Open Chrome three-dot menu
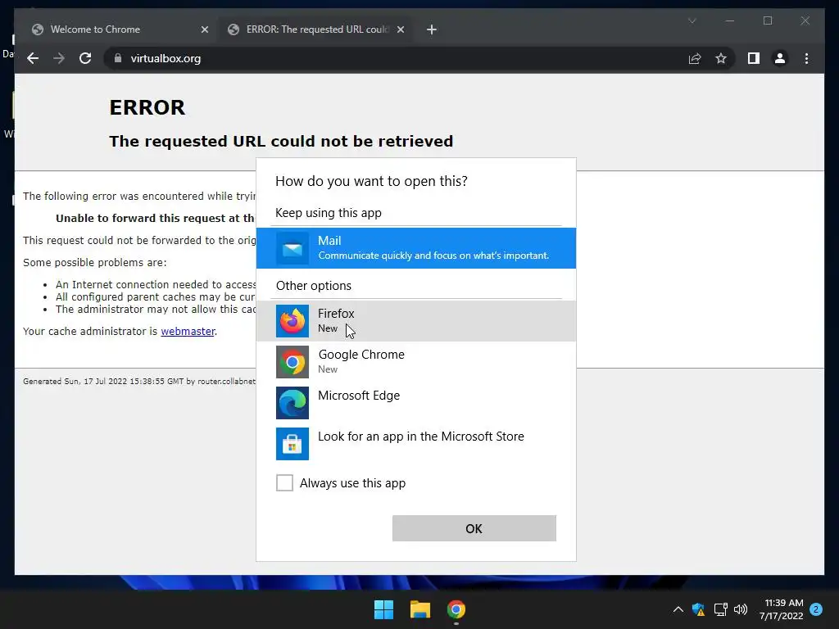The height and width of the screenshot is (629, 839). point(806,58)
